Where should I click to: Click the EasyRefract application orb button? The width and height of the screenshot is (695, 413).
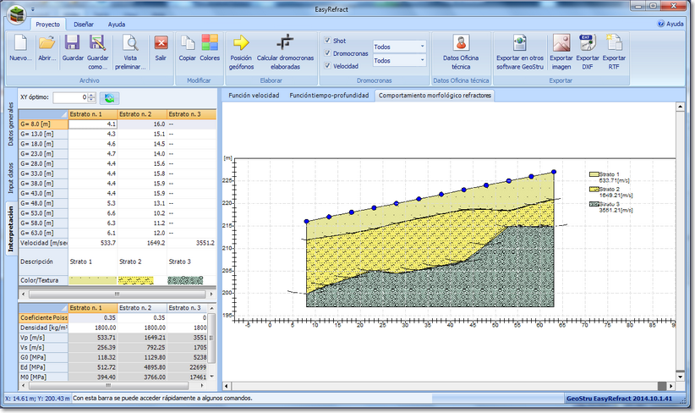(x=17, y=14)
